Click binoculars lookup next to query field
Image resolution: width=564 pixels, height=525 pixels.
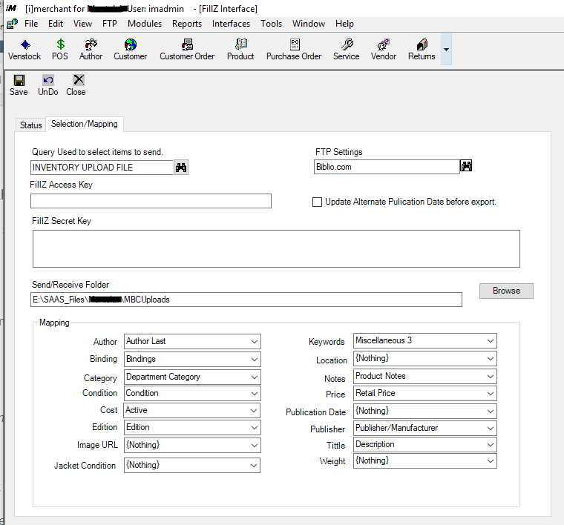tap(181, 168)
